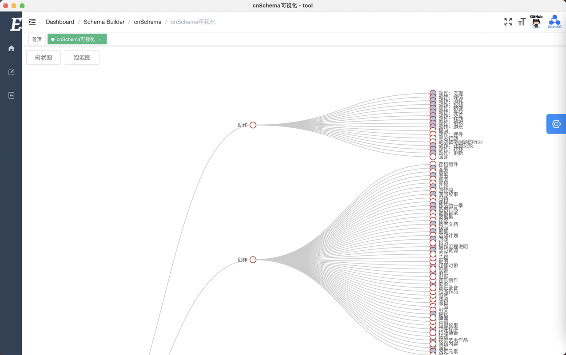
Task: Click the cnSchema可视化 breadcrumb text
Action: tap(193, 22)
